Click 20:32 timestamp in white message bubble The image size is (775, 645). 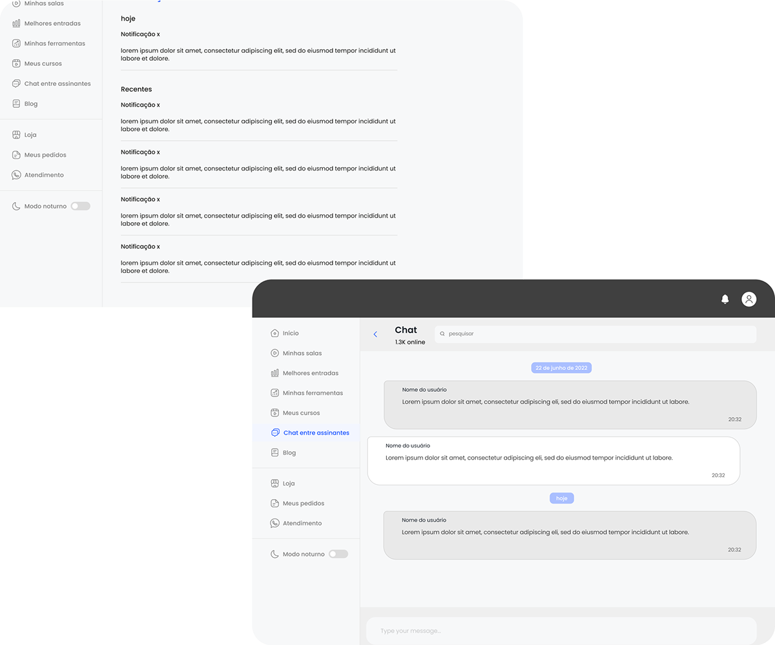[x=718, y=475]
